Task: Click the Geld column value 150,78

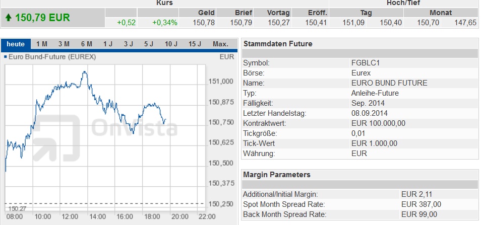Action: point(204,23)
